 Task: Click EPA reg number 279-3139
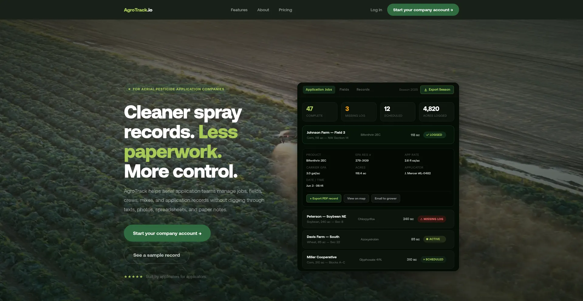[x=362, y=161]
